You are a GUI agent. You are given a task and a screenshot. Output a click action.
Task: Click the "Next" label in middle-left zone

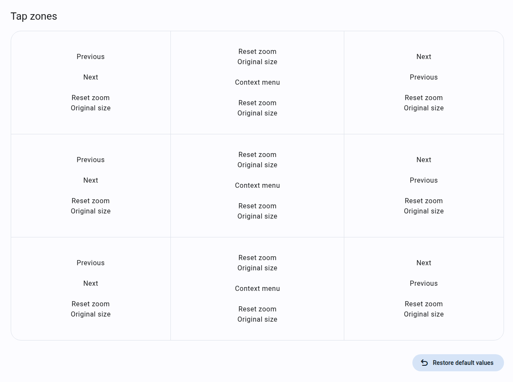91,181
